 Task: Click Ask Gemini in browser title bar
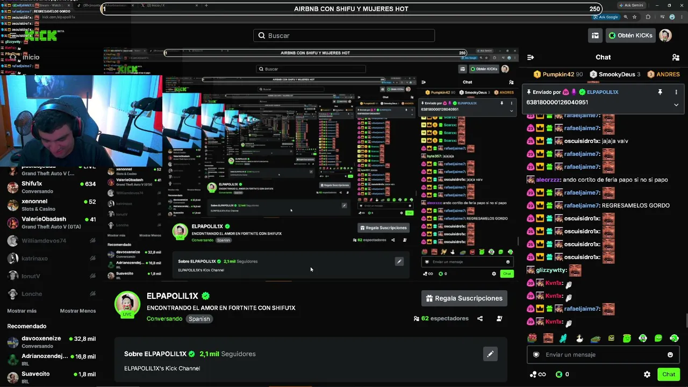pos(631,5)
